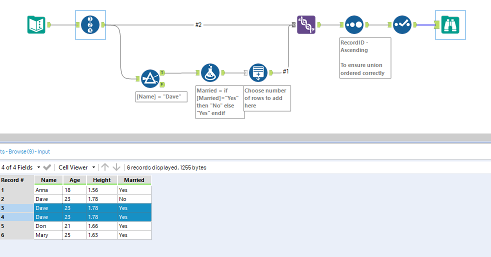This screenshot has width=491, height=257.
Task: Select record row number 3
Action: pos(16,208)
